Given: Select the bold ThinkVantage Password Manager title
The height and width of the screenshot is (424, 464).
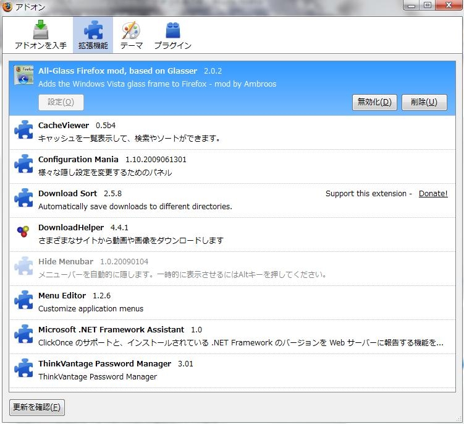Looking at the screenshot, I should click(105, 364).
